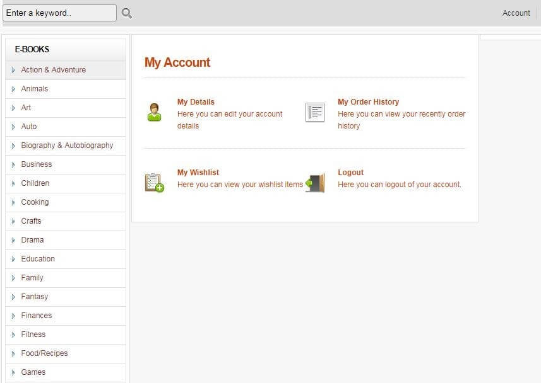Click 'Here you can edit your account details'

tap(230, 120)
